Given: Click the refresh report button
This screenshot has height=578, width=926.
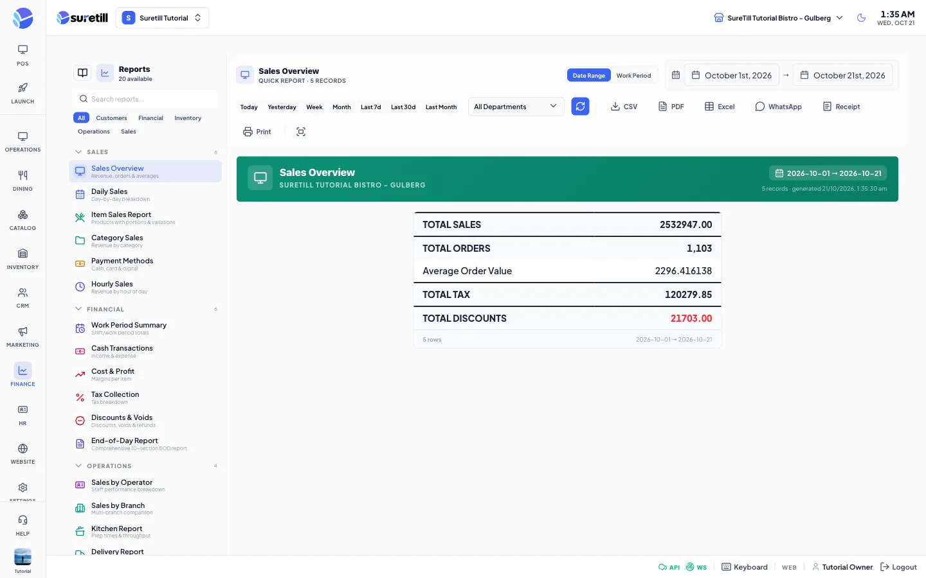Looking at the screenshot, I should (580, 107).
